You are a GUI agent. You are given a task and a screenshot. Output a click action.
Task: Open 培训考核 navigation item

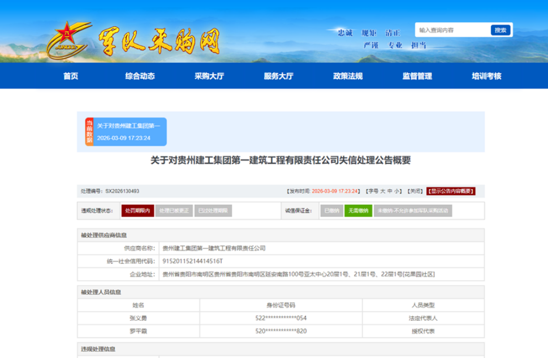(486, 76)
